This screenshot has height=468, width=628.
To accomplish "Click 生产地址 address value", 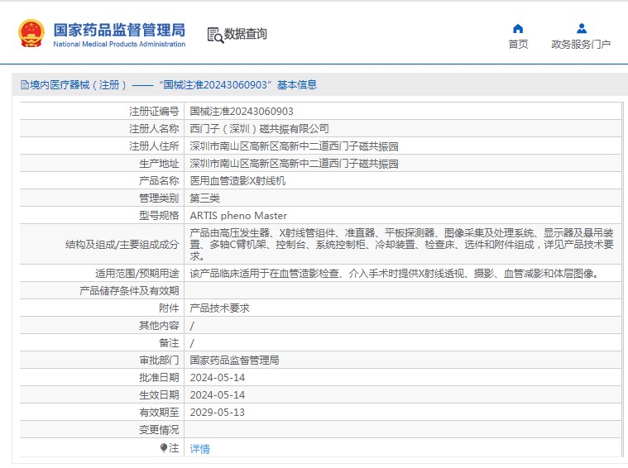I will [x=294, y=164].
